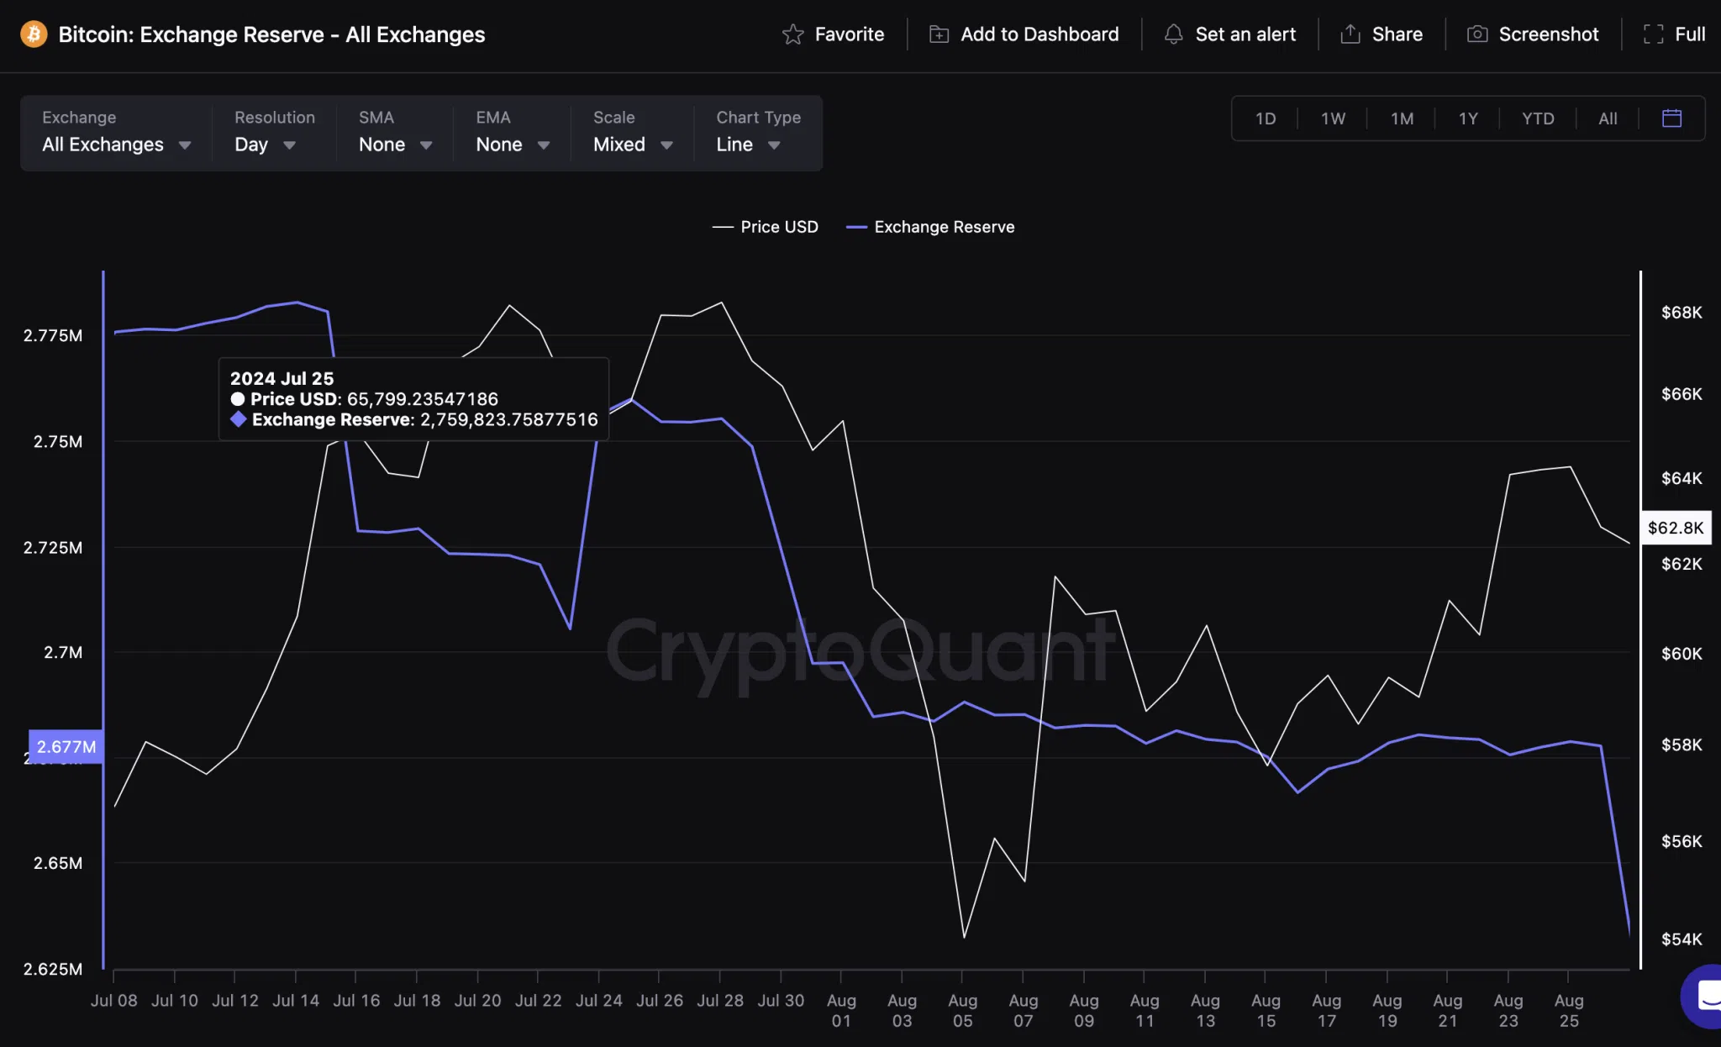Click the calendar date picker icon

click(x=1671, y=118)
